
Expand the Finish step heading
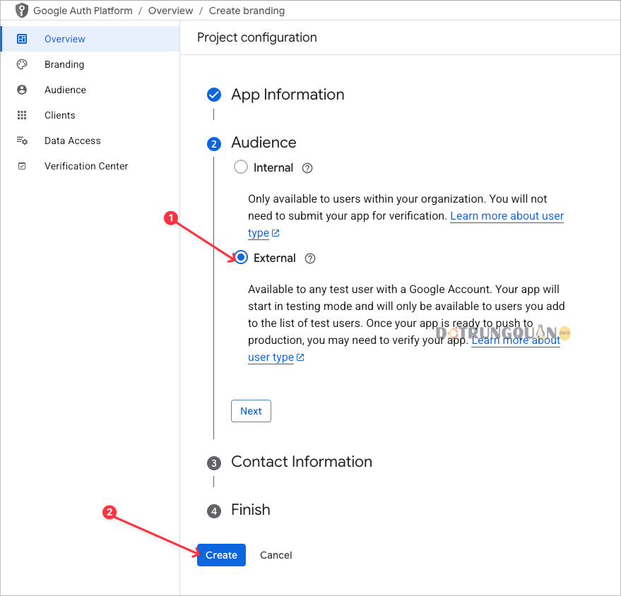coord(251,510)
